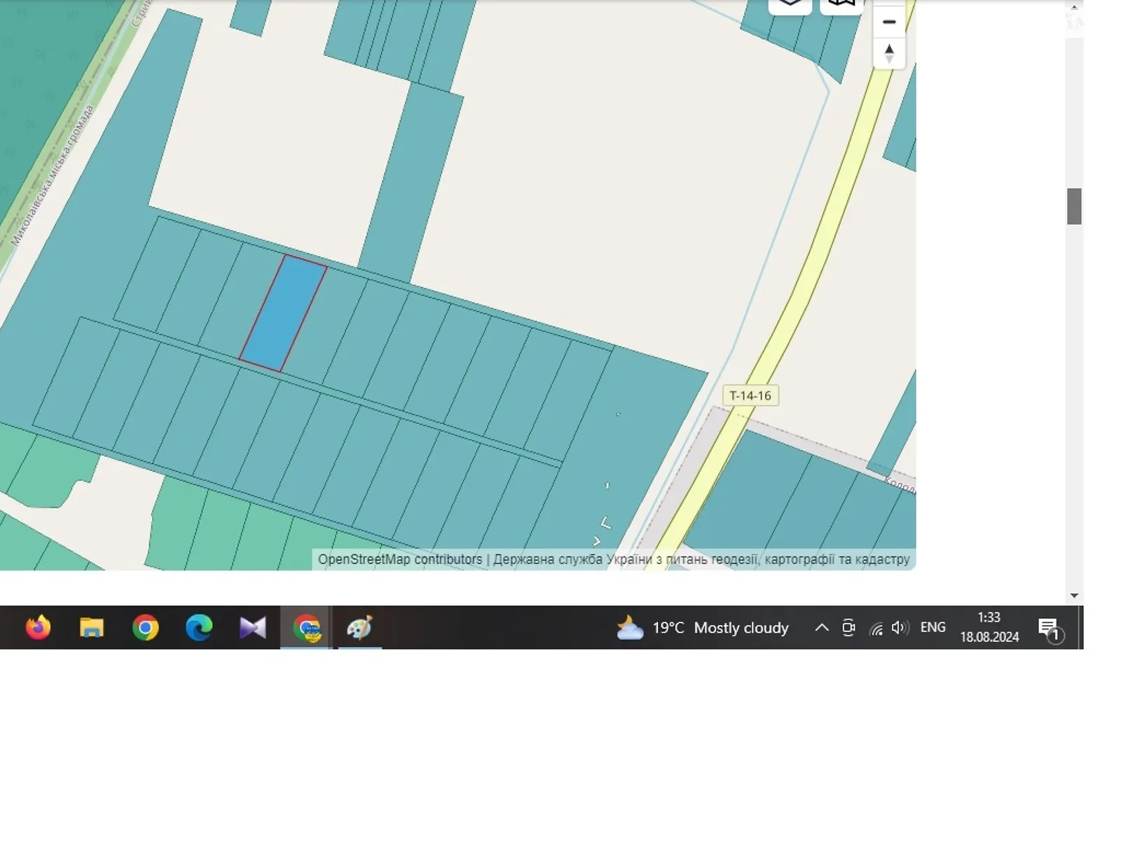This screenshot has height=841, width=1121.
Task: Launch Firefox from the taskbar
Action: pyautogui.click(x=38, y=627)
